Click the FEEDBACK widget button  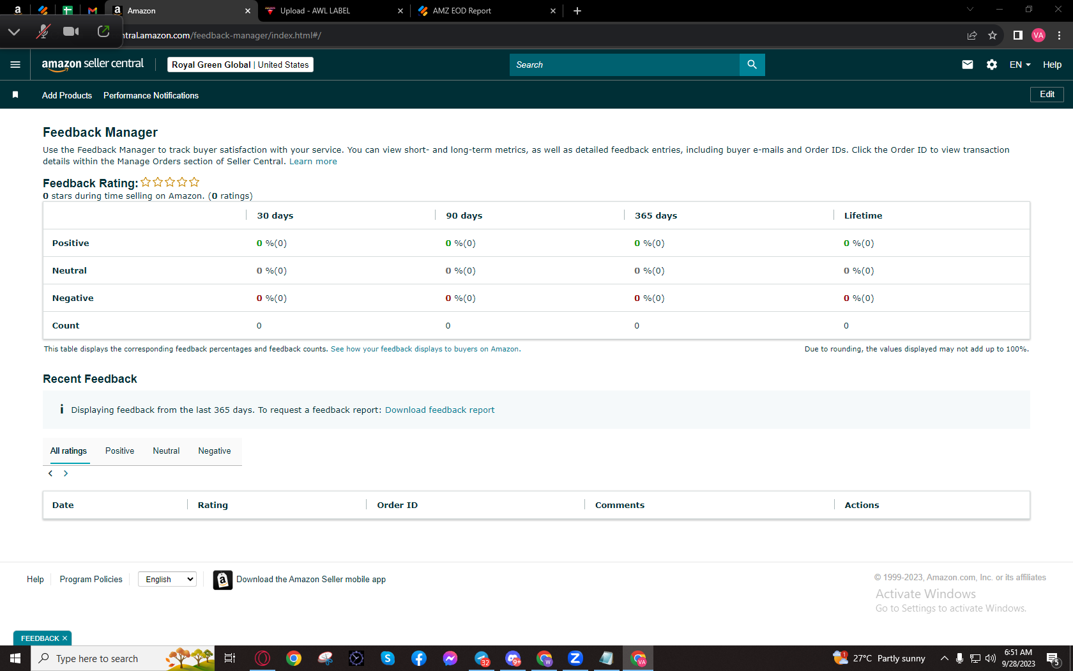[40, 638]
